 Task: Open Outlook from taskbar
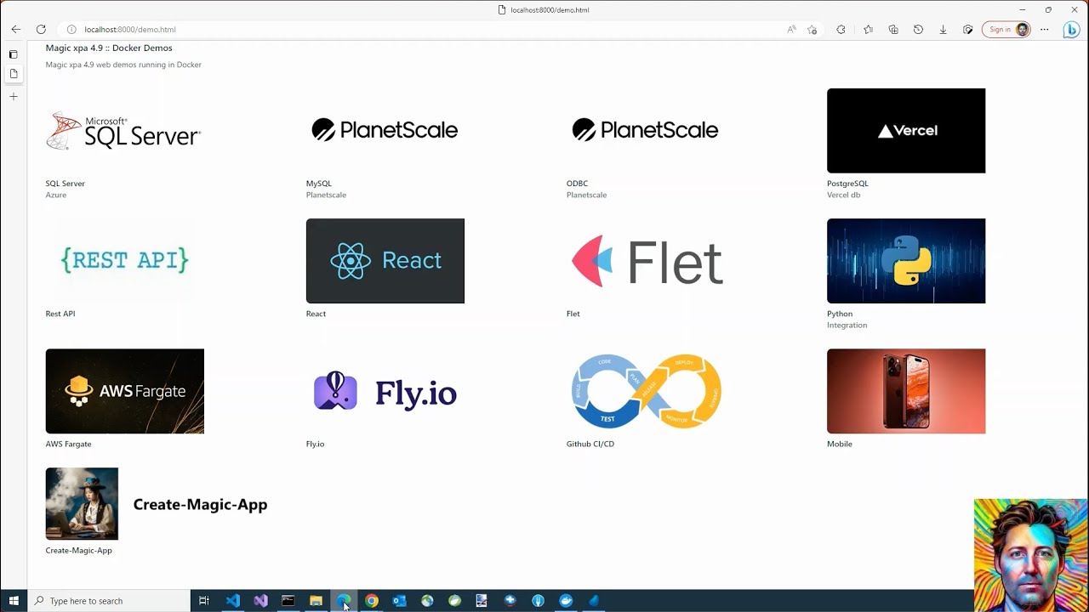(x=399, y=601)
